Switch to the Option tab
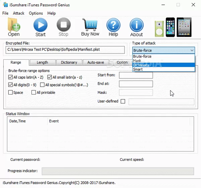The image size is (201, 188). click(x=121, y=62)
